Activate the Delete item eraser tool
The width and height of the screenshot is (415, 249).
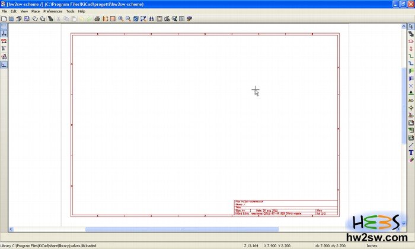[x=411, y=160]
